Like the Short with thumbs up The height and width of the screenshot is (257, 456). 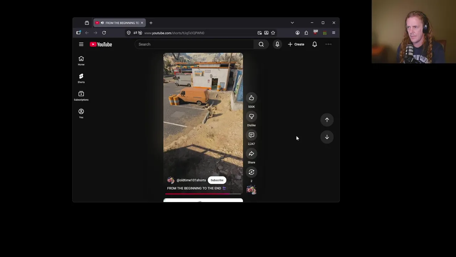tap(252, 98)
